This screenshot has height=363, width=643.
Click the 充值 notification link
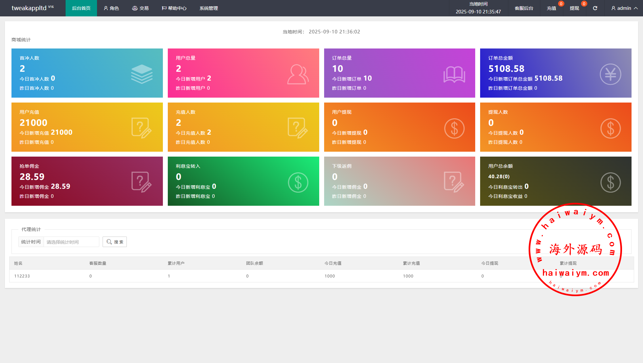pos(551,8)
